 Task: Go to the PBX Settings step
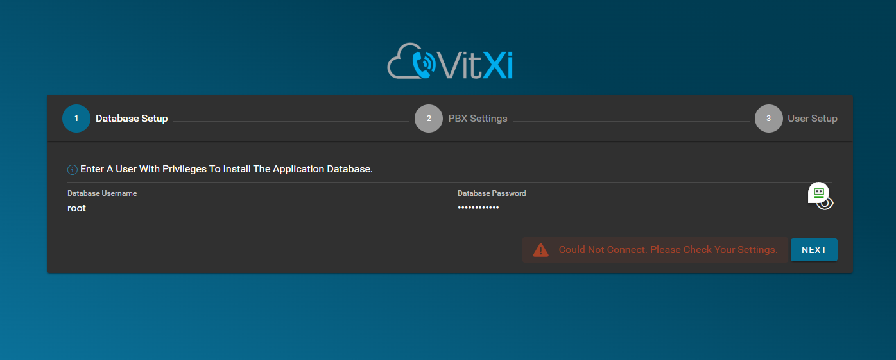pyautogui.click(x=478, y=119)
